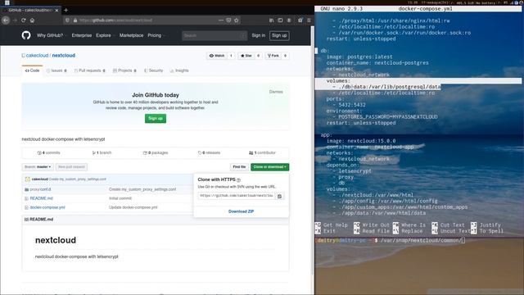
Task: Open docker-compose.yml in the repository
Action: pos(47,207)
